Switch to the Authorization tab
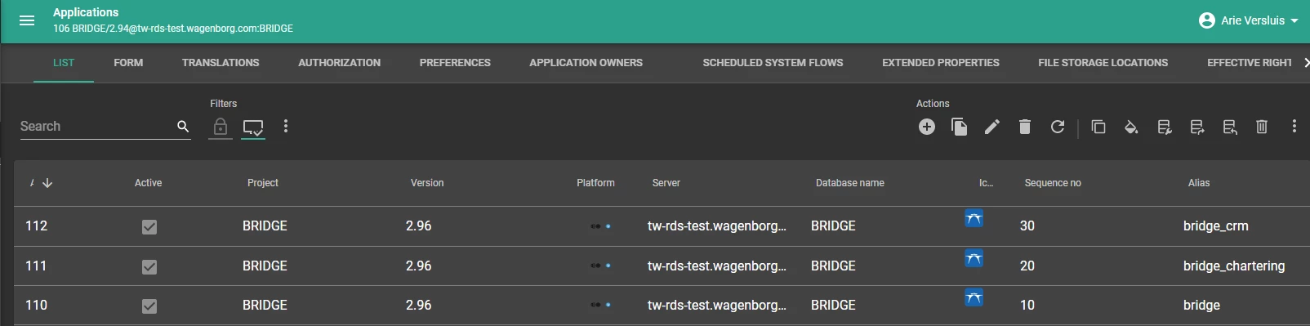This screenshot has width=1310, height=326. [x=340, y=63]
